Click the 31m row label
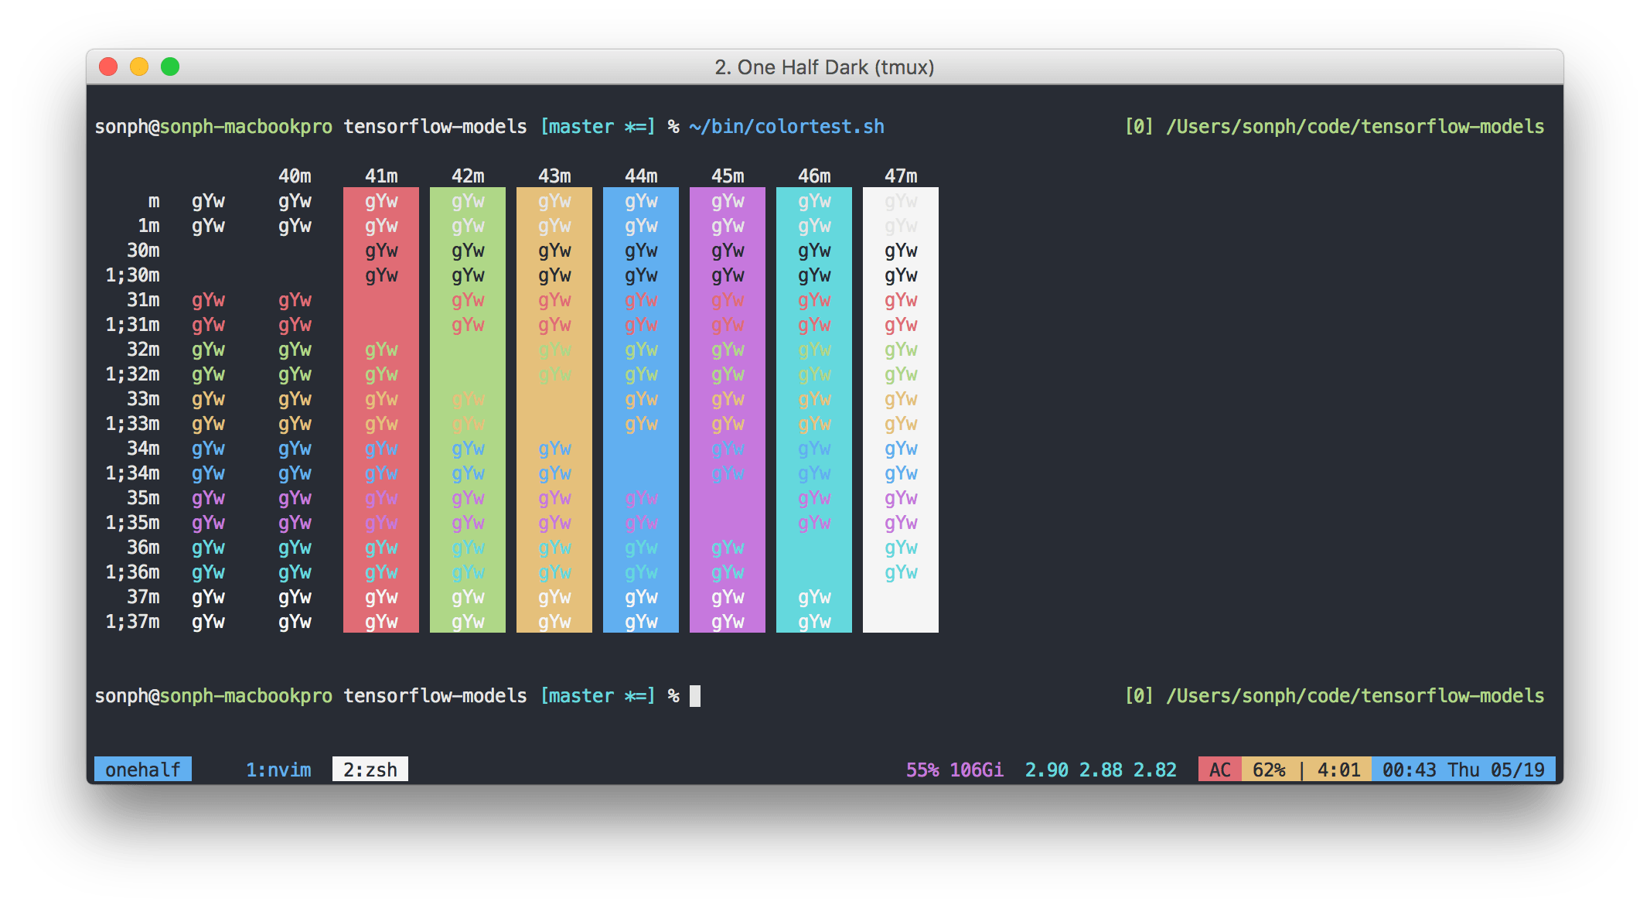 (x=143, y=300)
